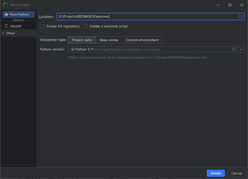248x179 pixels.
Task: Click the Python group header in sidebar
Action: pyautogui.click(x=18, y=20)
